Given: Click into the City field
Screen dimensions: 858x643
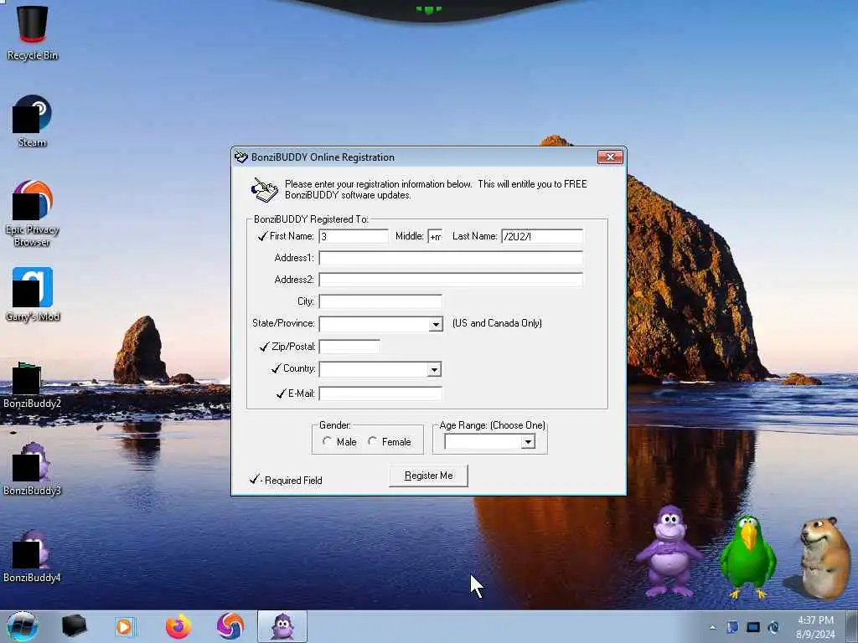Looking at the screenshot, I should tap(380, 301).
